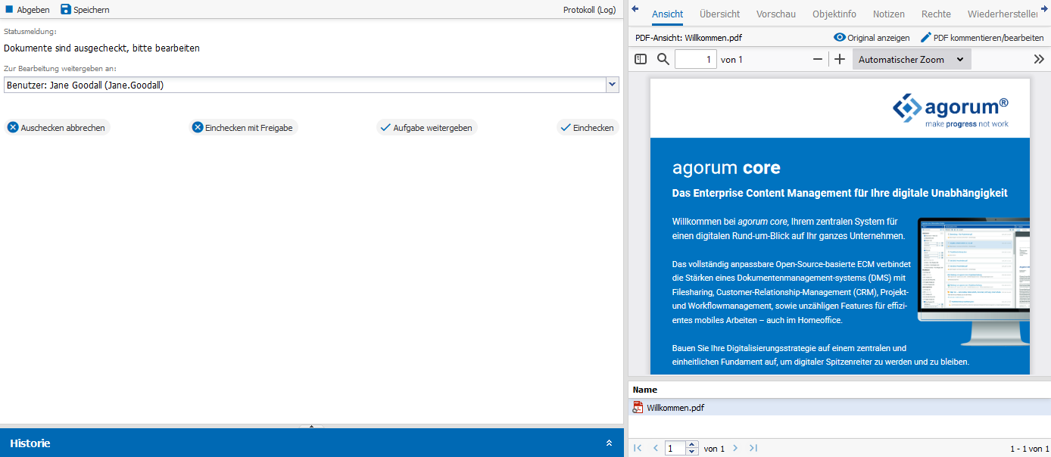Open the Automatischer Zoom dropdown
The width and height of the screenshot is (1051, 457).
[x=912, y=59]
